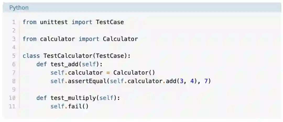Click the import keyword on line 3
The width and height of the screenshot is (283, 122).
tap(89, 39)
